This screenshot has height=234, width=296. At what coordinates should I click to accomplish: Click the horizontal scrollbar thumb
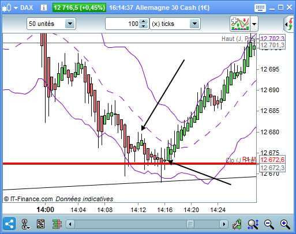[x=190, y=224]
